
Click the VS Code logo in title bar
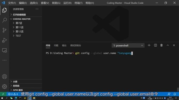pos(3,3)
